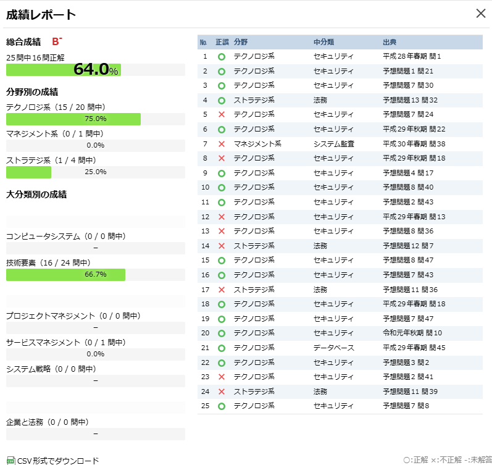The height and width of the screenshot is (465, 492).
Task: Select source 予想問題11 問39
Action: [x=410, y=392]
